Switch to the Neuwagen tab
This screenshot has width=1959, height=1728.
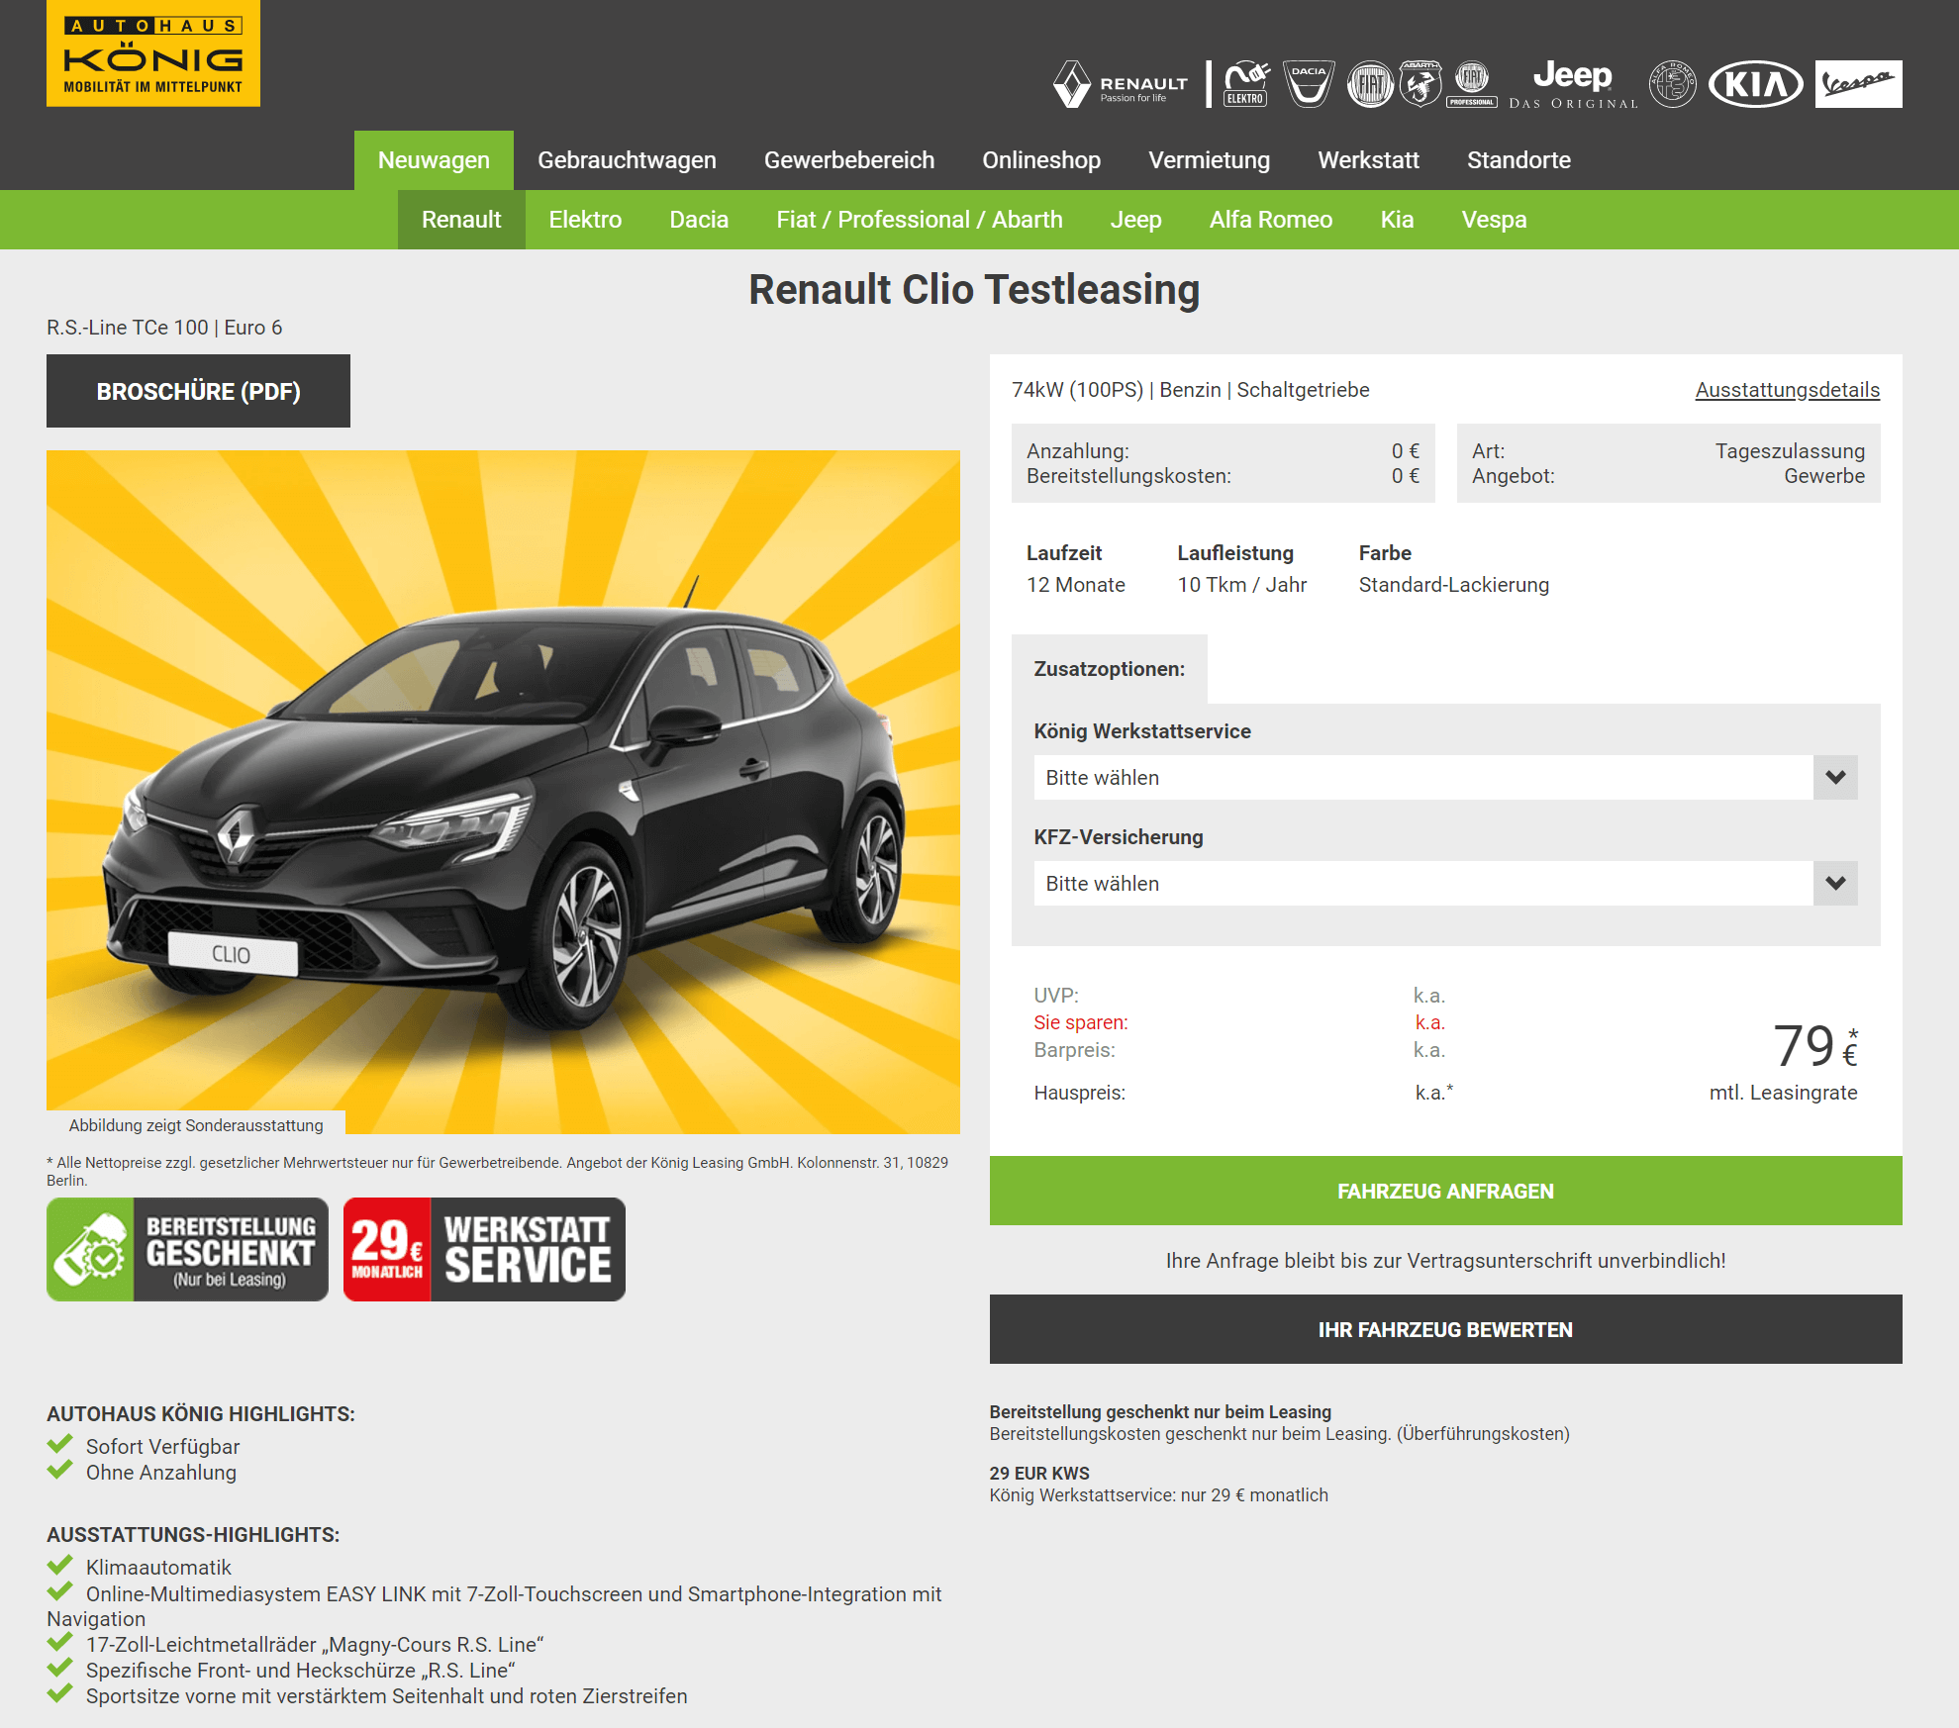coord(434,160)
